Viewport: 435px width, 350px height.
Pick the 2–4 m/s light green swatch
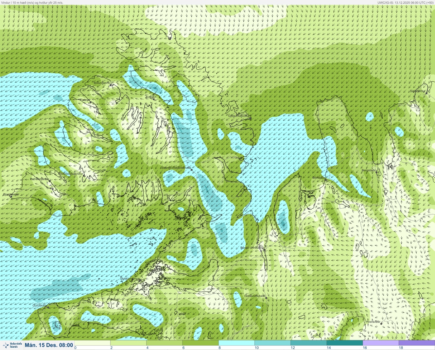click(128, 343)
